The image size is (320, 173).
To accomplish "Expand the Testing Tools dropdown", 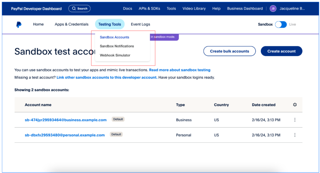I will [110, 24].
